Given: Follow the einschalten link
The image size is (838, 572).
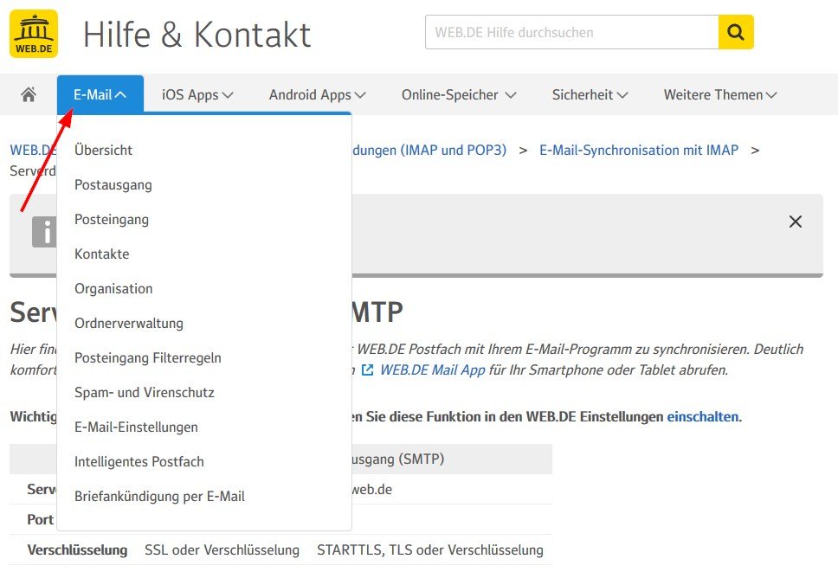Looking at the screenshot, I should click(703, 416).
